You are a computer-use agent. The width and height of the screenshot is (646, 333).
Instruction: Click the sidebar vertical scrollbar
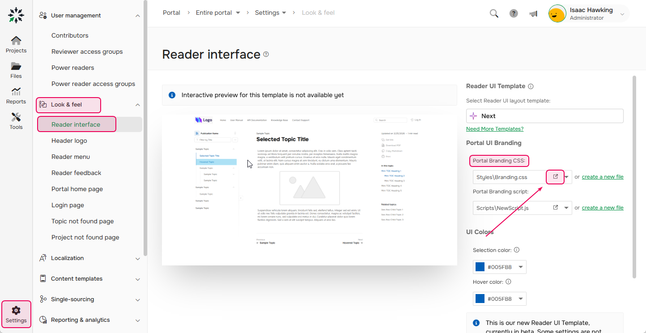[145, 128]
